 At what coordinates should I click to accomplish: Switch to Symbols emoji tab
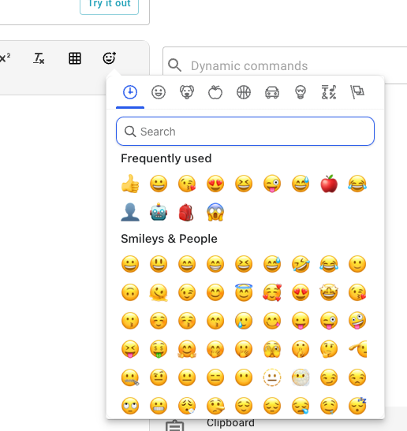pos(329,92)
